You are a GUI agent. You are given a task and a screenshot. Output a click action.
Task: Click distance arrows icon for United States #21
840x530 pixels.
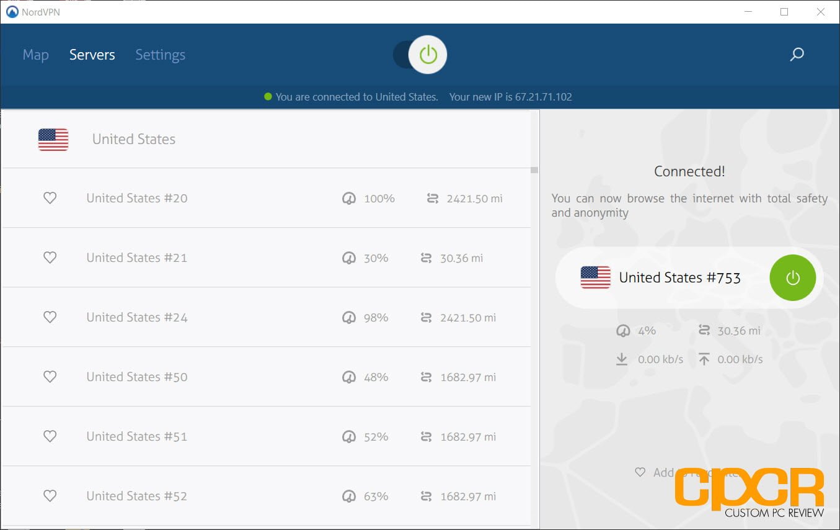click(426, 258)
